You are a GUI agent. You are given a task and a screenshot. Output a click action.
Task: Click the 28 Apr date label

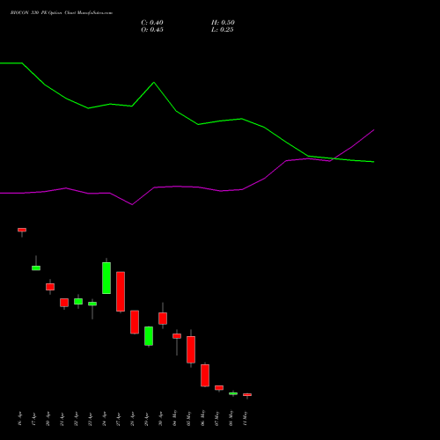coord(133,419)
